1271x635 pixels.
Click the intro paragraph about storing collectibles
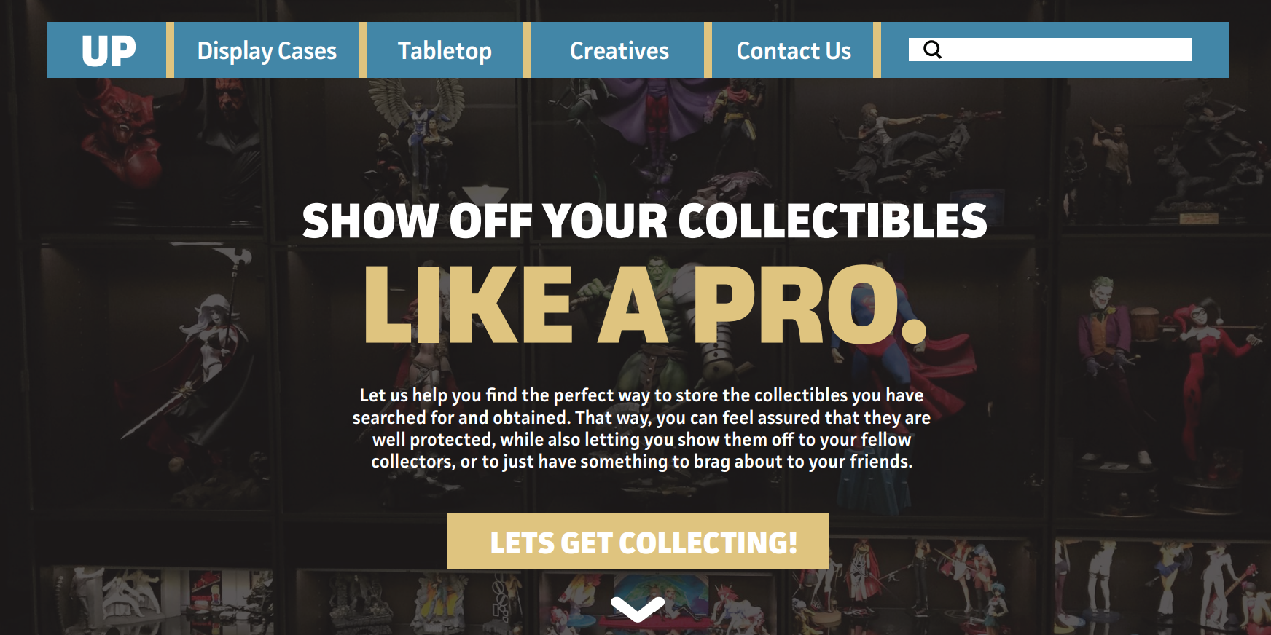point(641,428)
